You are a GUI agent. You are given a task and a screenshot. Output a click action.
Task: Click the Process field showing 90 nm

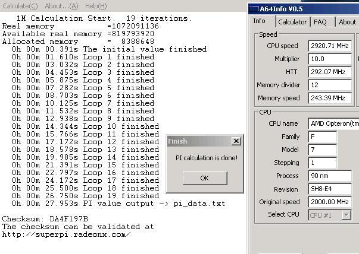click(x=330, y=176)
